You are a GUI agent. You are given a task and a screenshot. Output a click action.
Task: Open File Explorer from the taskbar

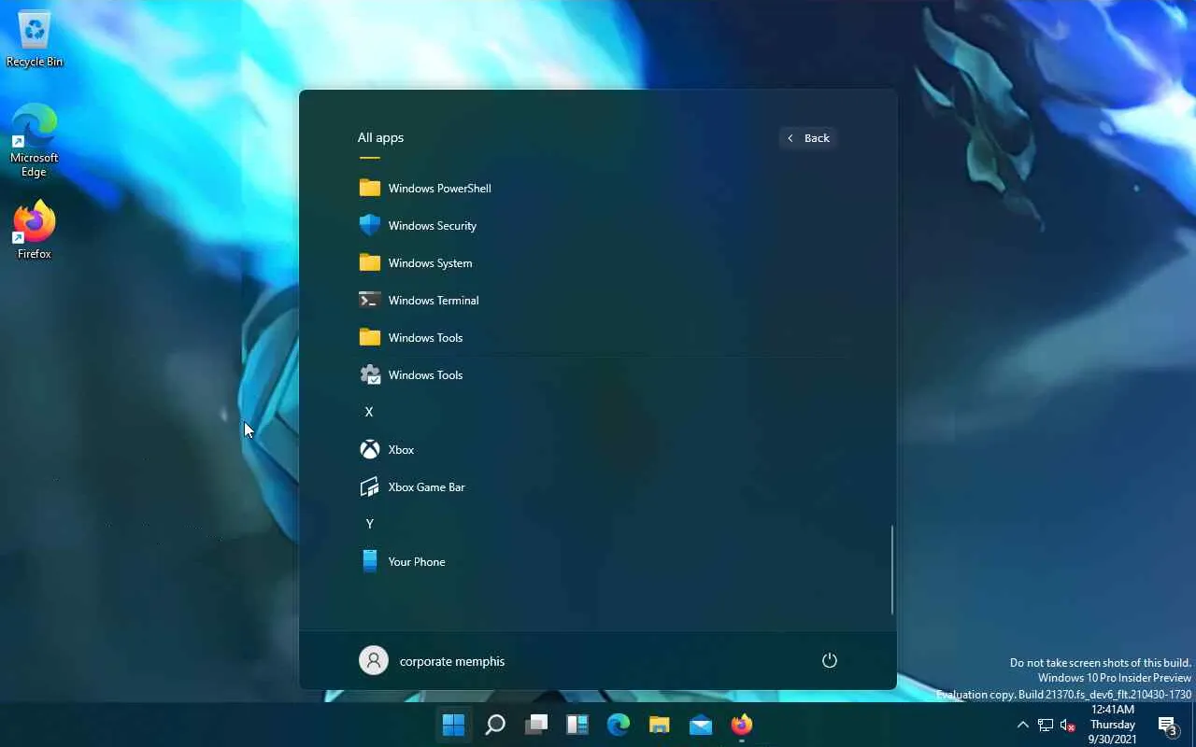660,725
